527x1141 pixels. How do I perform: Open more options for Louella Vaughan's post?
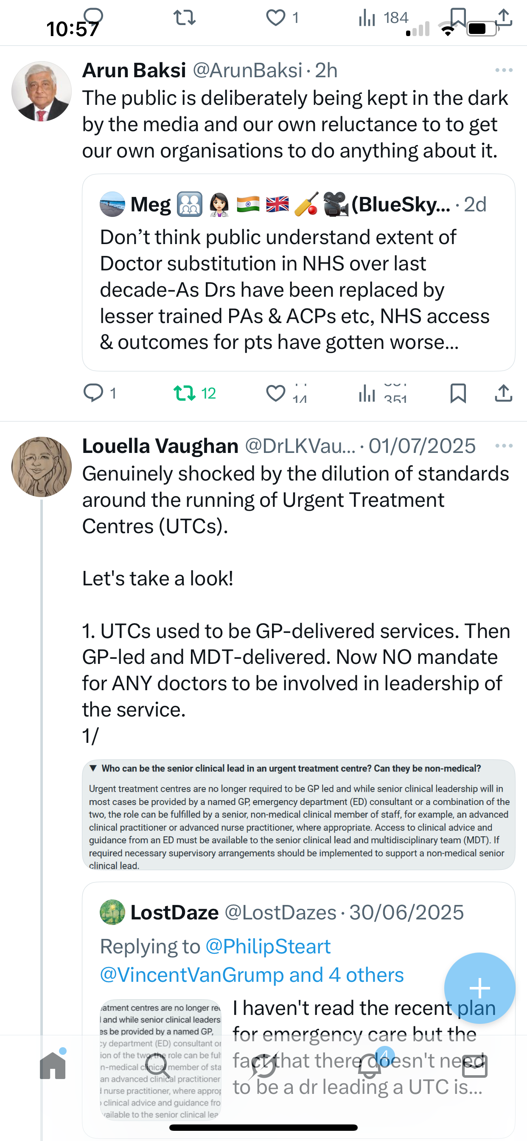coord(504,446)
